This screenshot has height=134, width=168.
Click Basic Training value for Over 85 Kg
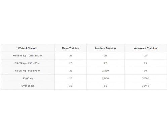[x=71, y=86]
